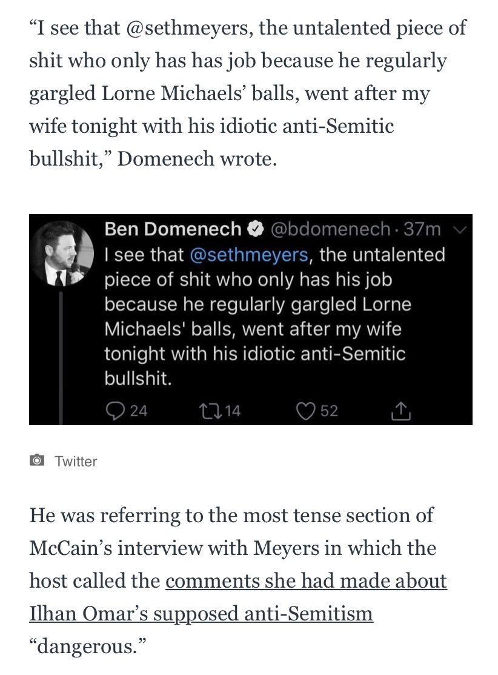Open the @sethmeyers mention in tweet
This screenshot has width=498, height=675.
(249, 255)
